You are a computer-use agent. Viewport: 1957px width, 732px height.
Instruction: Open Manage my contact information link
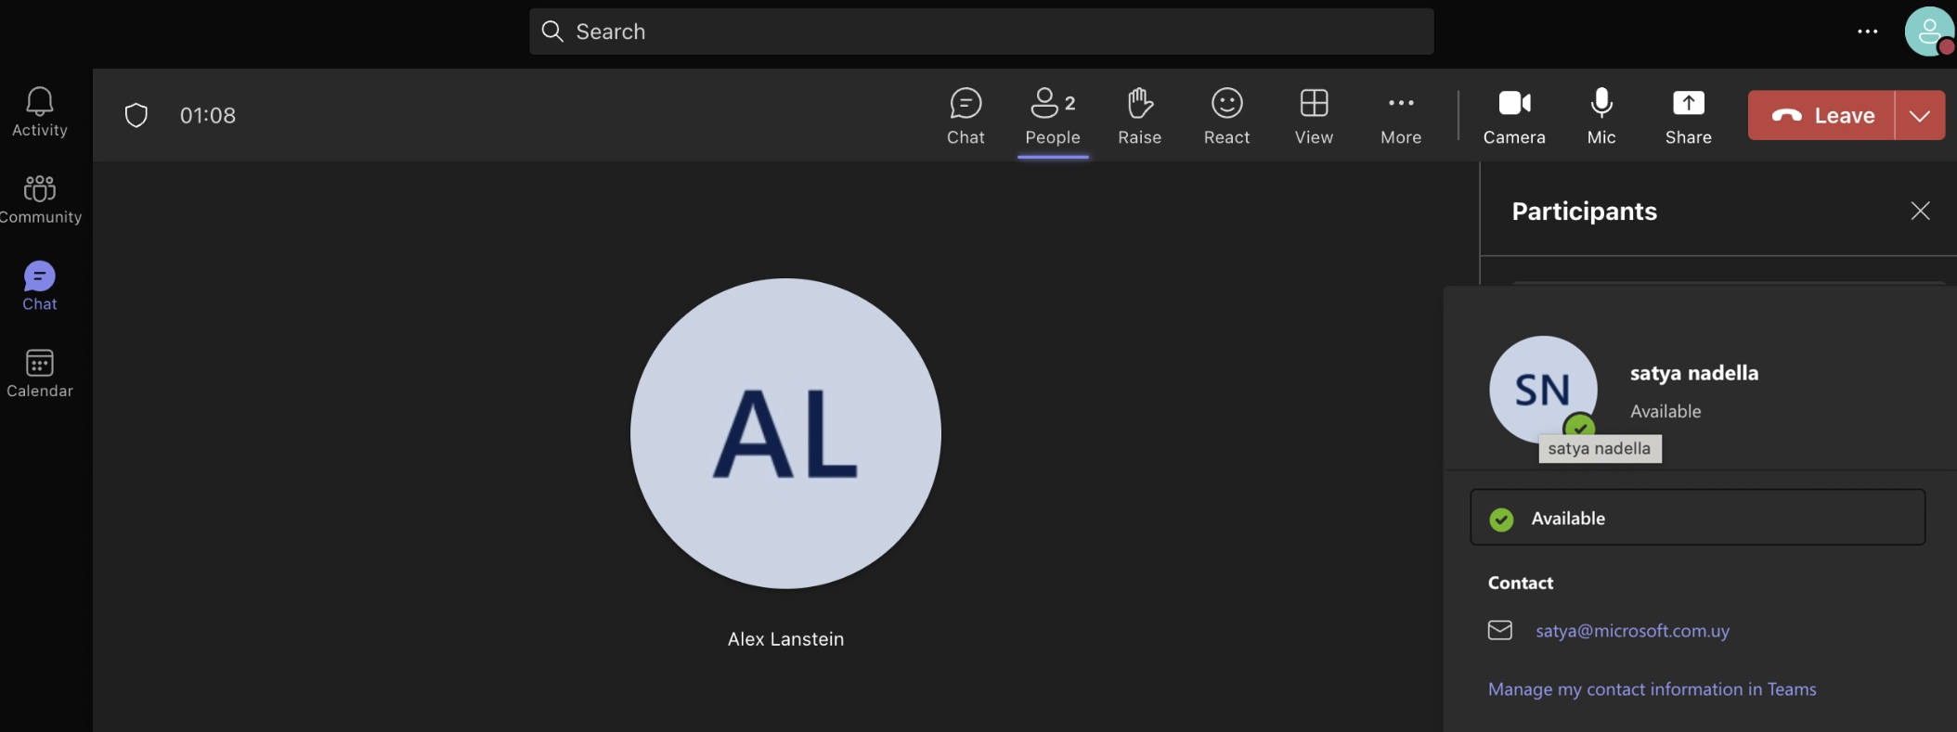[1652, 689]
